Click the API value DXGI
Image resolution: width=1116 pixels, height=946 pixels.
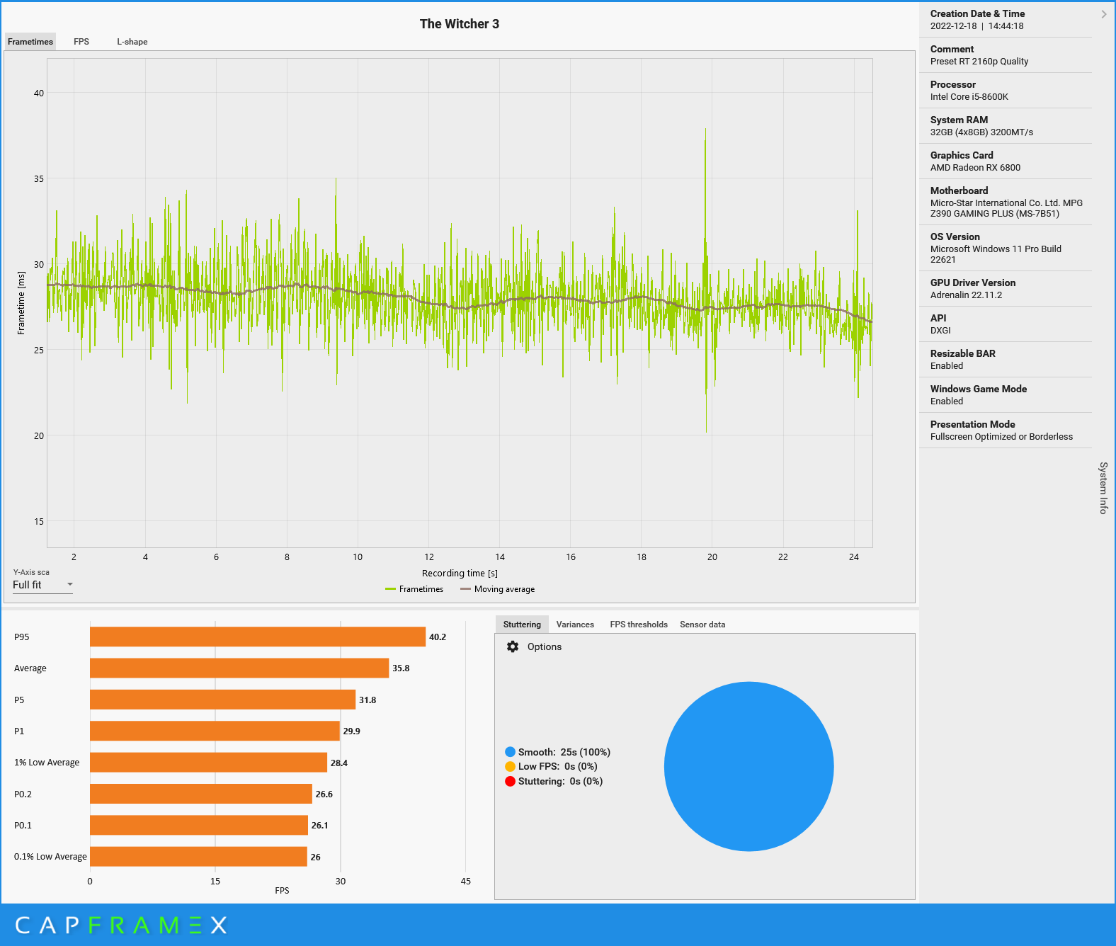pos(940,331)
